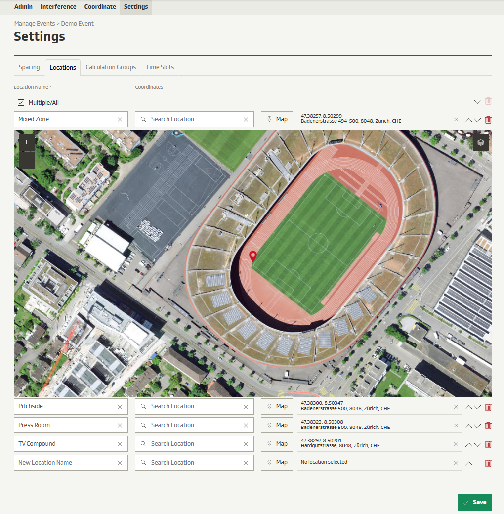
Task: Toggle the Multiple/All checkbox
Action: coord(21,103)
